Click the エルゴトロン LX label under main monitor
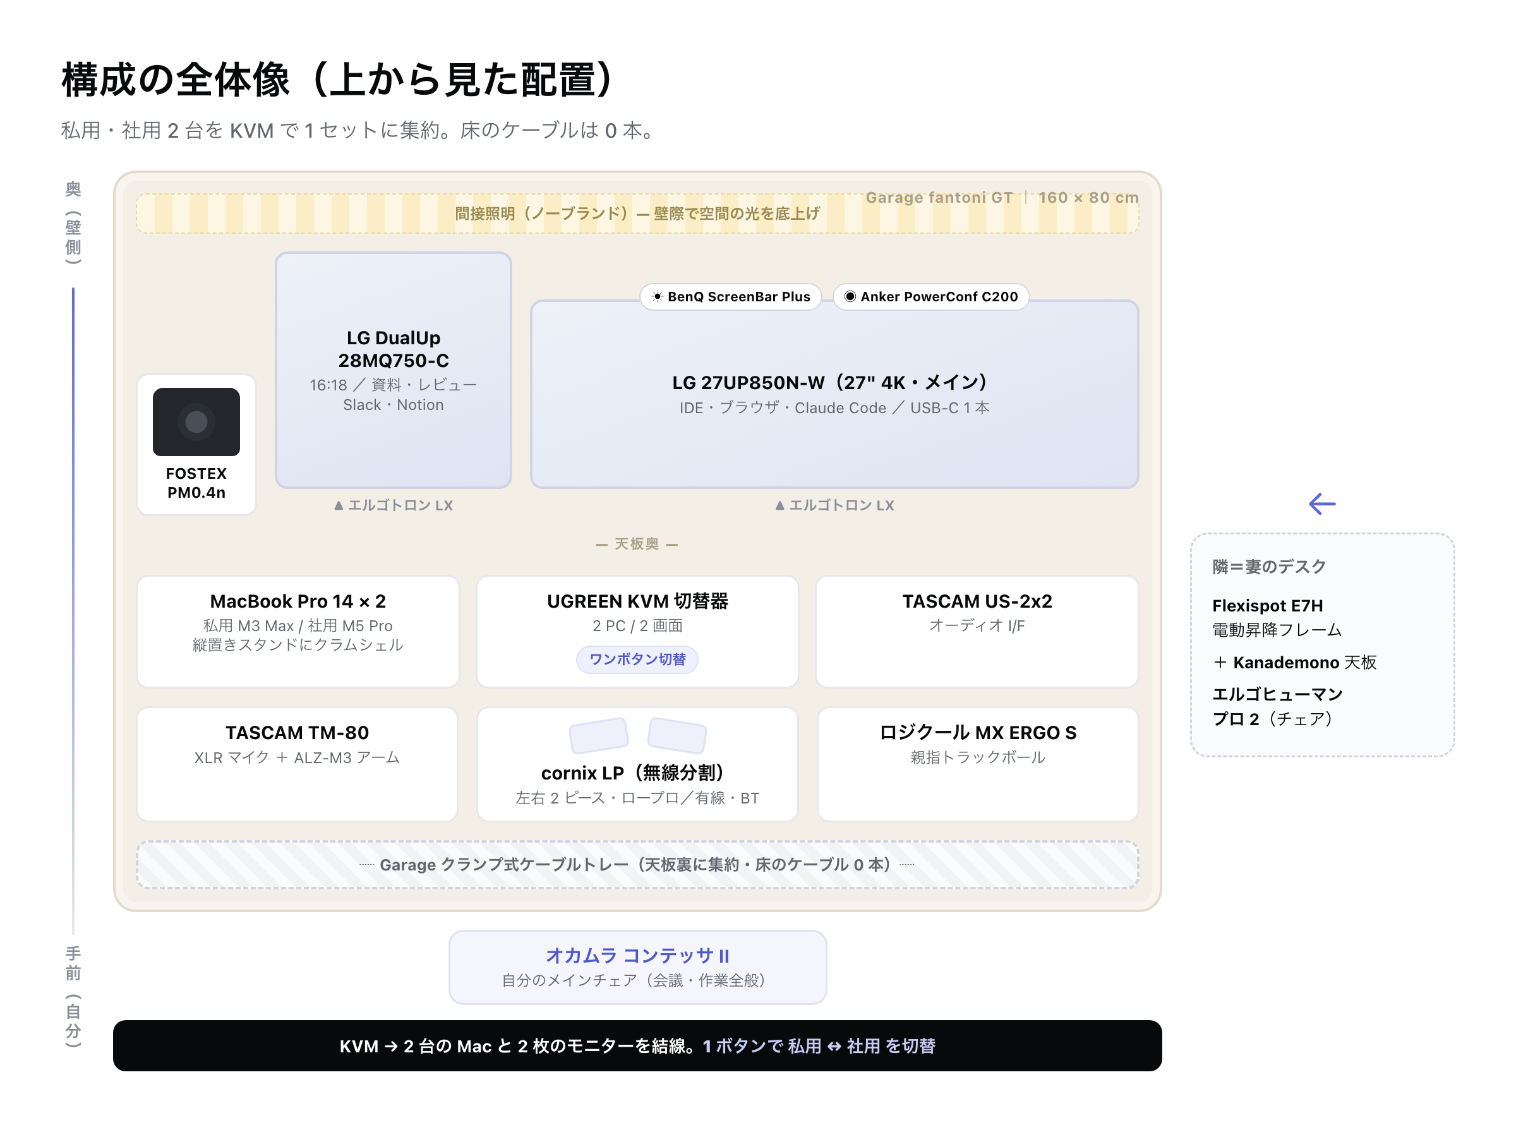 pyautogui.click(x=841, y=505)
